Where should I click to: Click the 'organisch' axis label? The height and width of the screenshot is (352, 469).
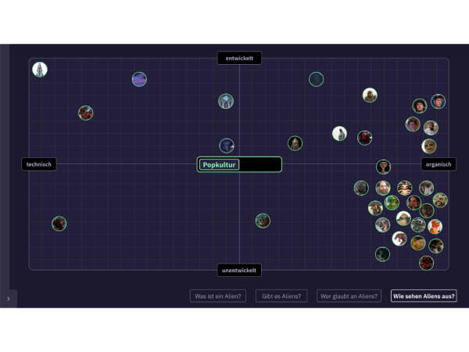(x=439, y=164)
